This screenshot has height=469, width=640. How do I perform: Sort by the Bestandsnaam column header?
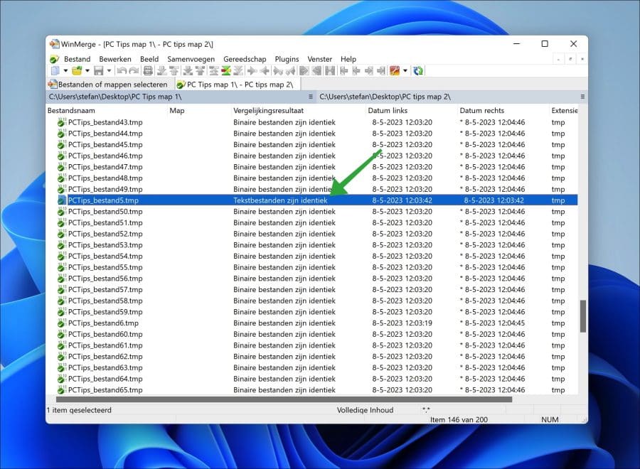click(107, 111)
